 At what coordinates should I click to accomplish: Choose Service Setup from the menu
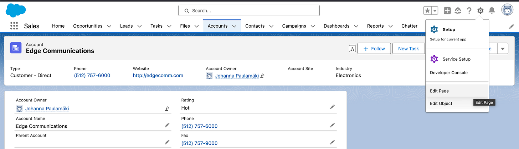tap(457, 59)
